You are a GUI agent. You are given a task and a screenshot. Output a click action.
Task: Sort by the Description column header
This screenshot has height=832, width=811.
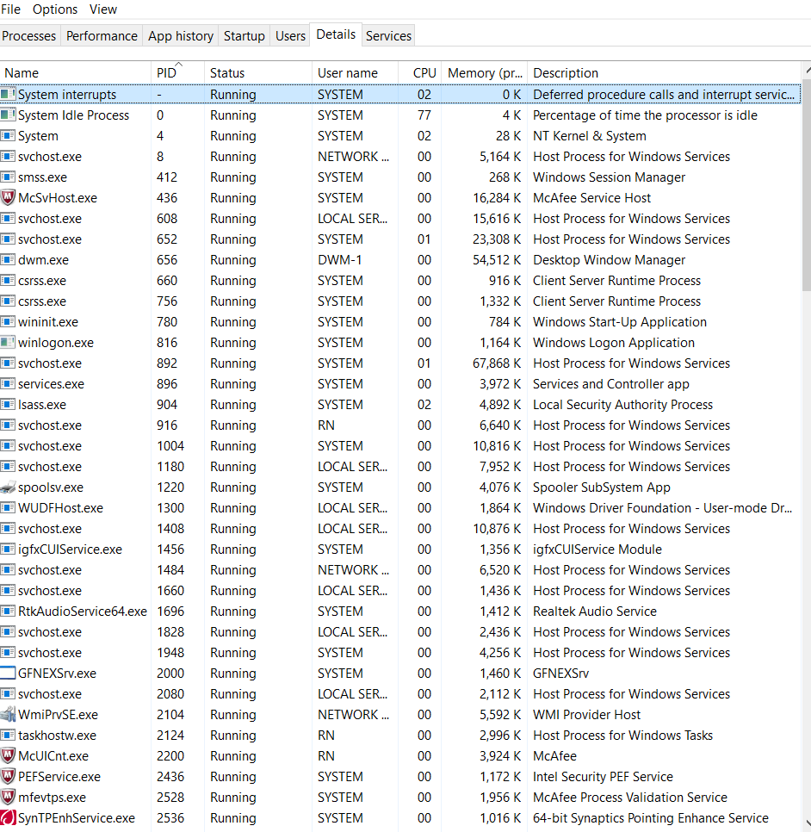pyautogui.click(x=664, y=72)
